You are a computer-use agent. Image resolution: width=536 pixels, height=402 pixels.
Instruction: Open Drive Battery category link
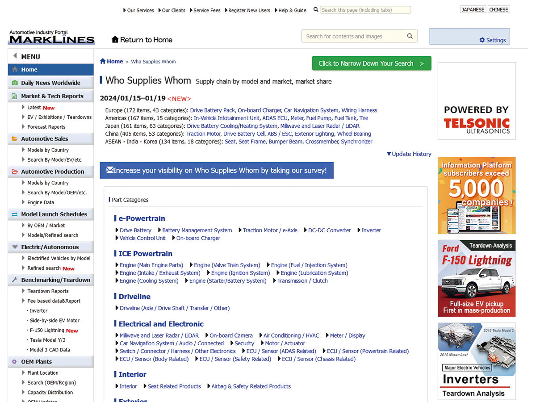tap(135, 230)
